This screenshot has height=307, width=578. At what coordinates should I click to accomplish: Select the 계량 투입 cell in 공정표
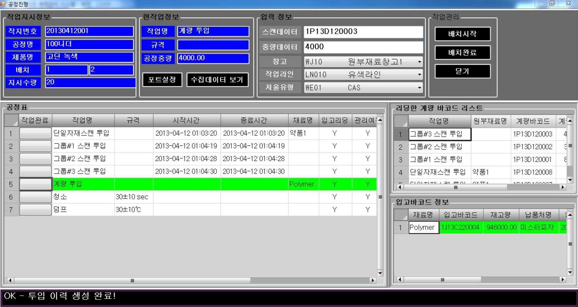83,184
